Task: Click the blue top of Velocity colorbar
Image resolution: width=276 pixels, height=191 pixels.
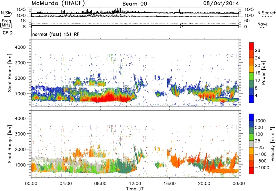Action: coord(252,117)
